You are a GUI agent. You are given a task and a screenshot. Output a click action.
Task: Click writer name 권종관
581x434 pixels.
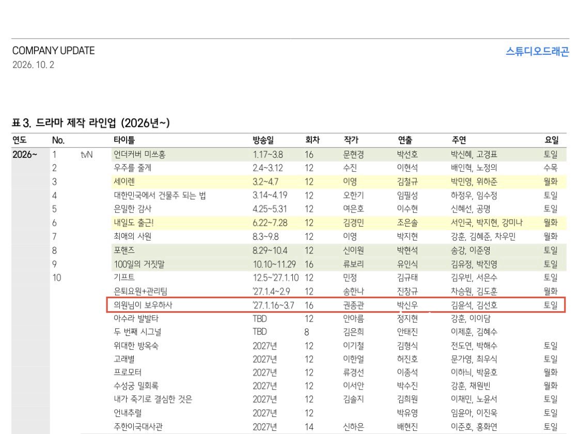pyautogui.click(x=353, y=305)
